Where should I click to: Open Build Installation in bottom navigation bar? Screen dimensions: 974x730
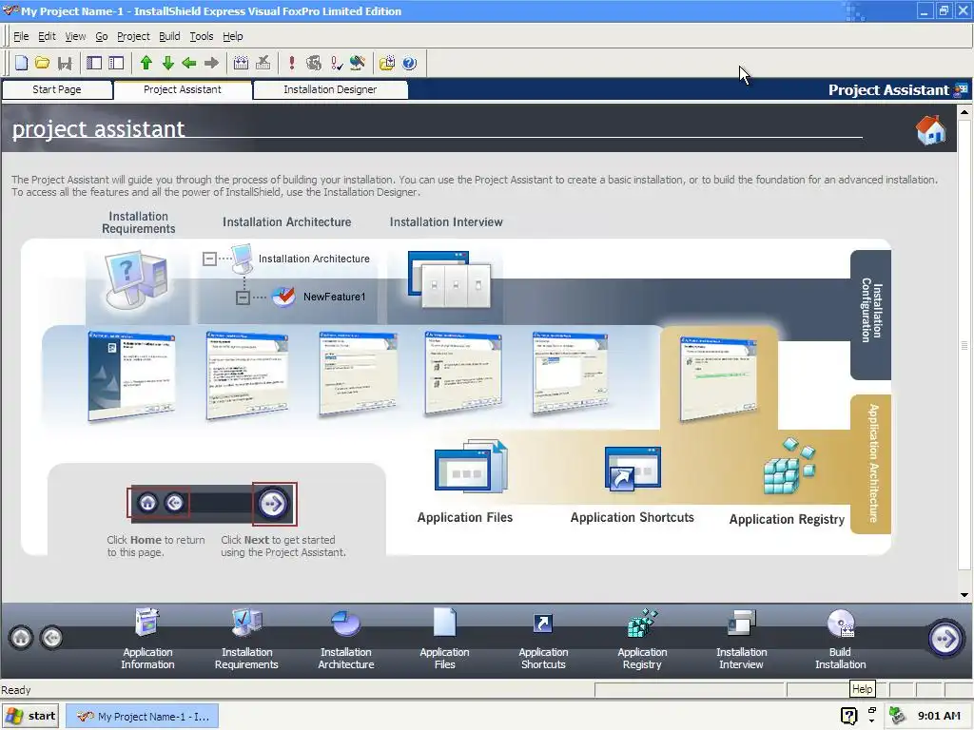point(841,640)
